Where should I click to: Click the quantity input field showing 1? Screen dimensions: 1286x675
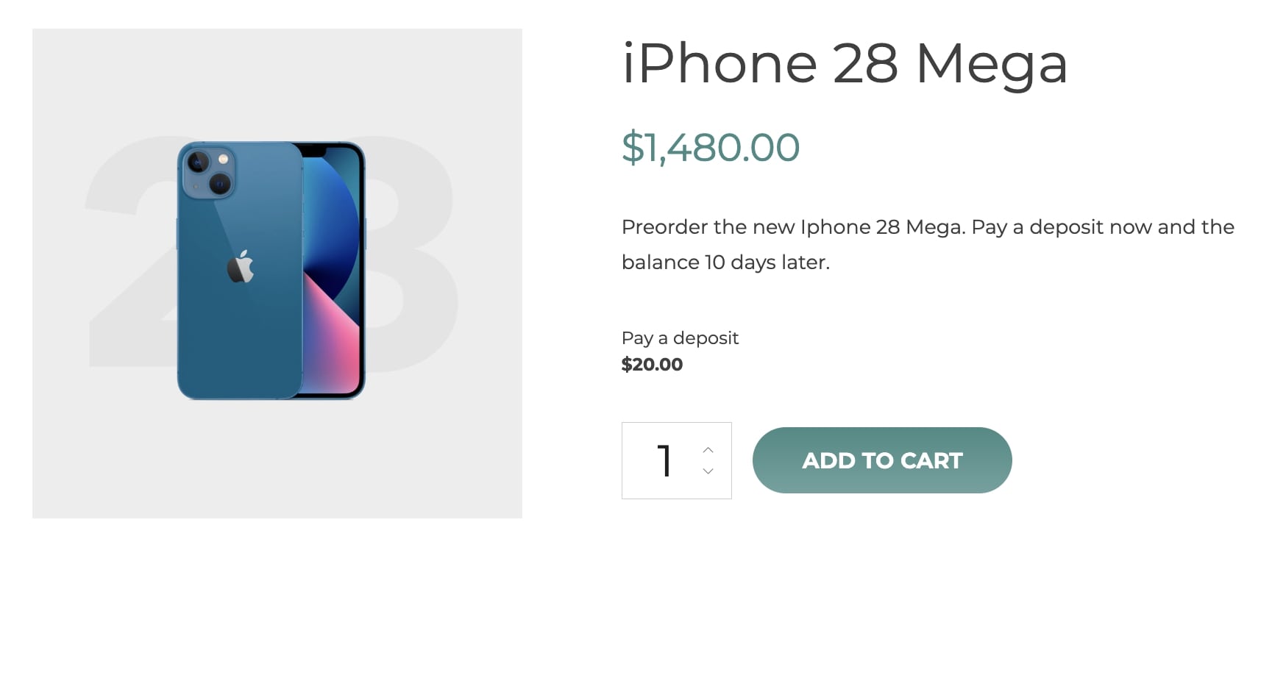[x=664, y=461]
